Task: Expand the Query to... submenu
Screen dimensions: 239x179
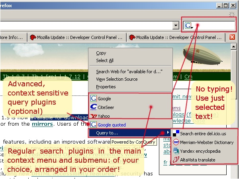Action: click(131, 133)
